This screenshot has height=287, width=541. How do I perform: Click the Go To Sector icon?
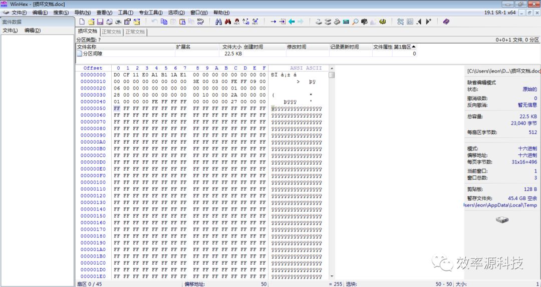click(x=282, y=21)
